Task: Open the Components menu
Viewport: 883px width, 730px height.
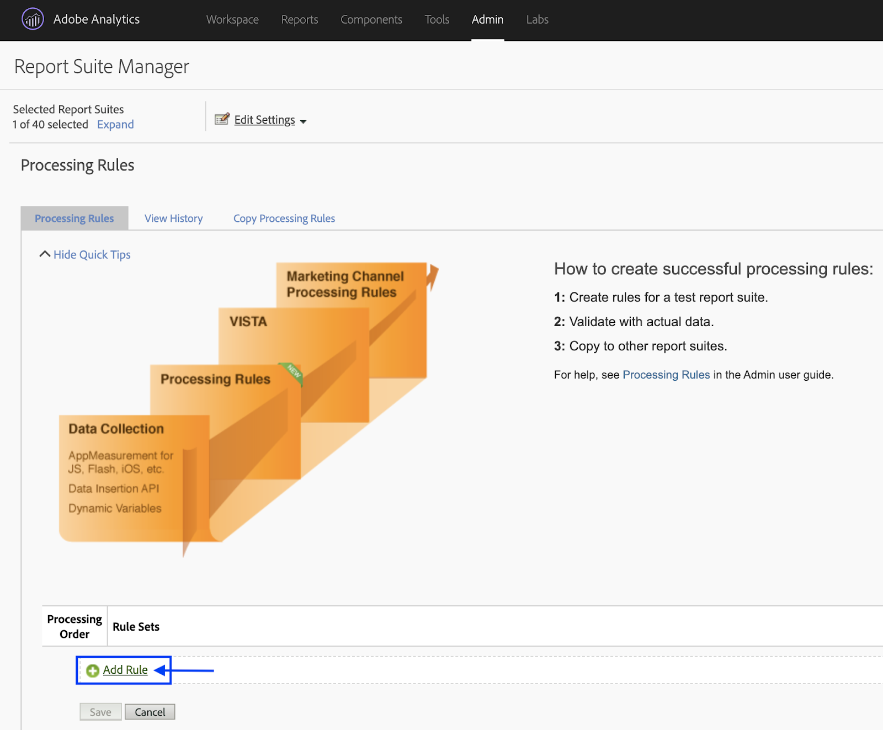Action: click(371, 20)
